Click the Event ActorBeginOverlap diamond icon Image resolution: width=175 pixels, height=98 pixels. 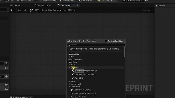click(73, 71)
